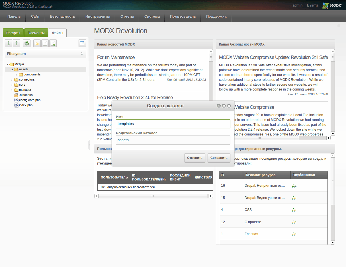The height and width of the screenshot is (267, 346).
Task: Click the MODX logo in header
Action: coord(331,5)
